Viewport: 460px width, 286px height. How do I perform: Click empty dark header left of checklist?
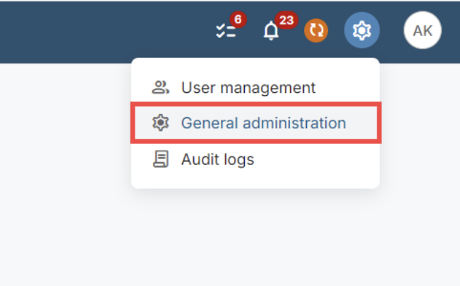pos(103,32)
